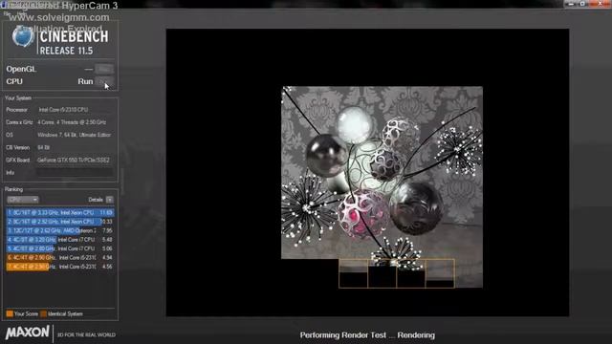
Task: Click the Identical System legend swatch
Action: (x=43, y=313)
